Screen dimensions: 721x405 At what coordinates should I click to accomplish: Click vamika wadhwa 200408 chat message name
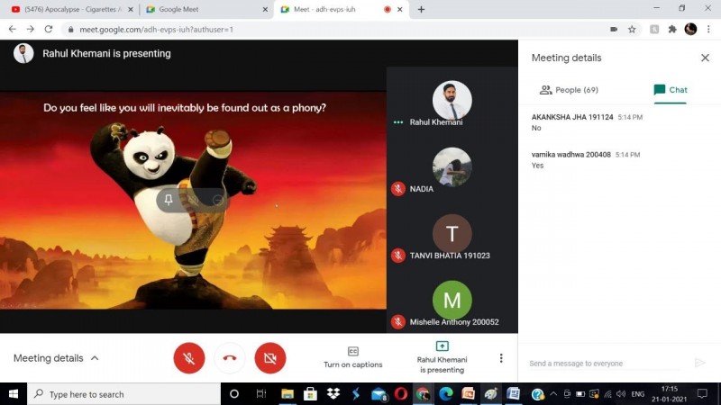coord(571,155)
